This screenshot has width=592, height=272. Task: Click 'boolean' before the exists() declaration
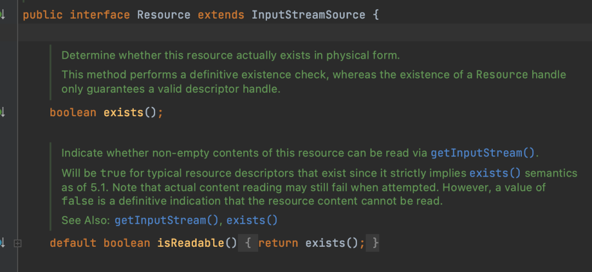pos(73,112)
